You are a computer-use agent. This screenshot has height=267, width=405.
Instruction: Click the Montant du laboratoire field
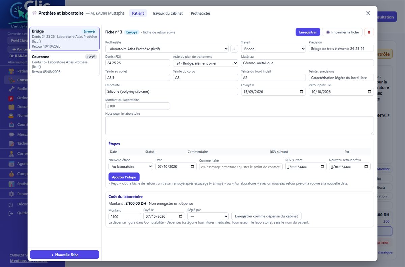[x=138, y=106]
